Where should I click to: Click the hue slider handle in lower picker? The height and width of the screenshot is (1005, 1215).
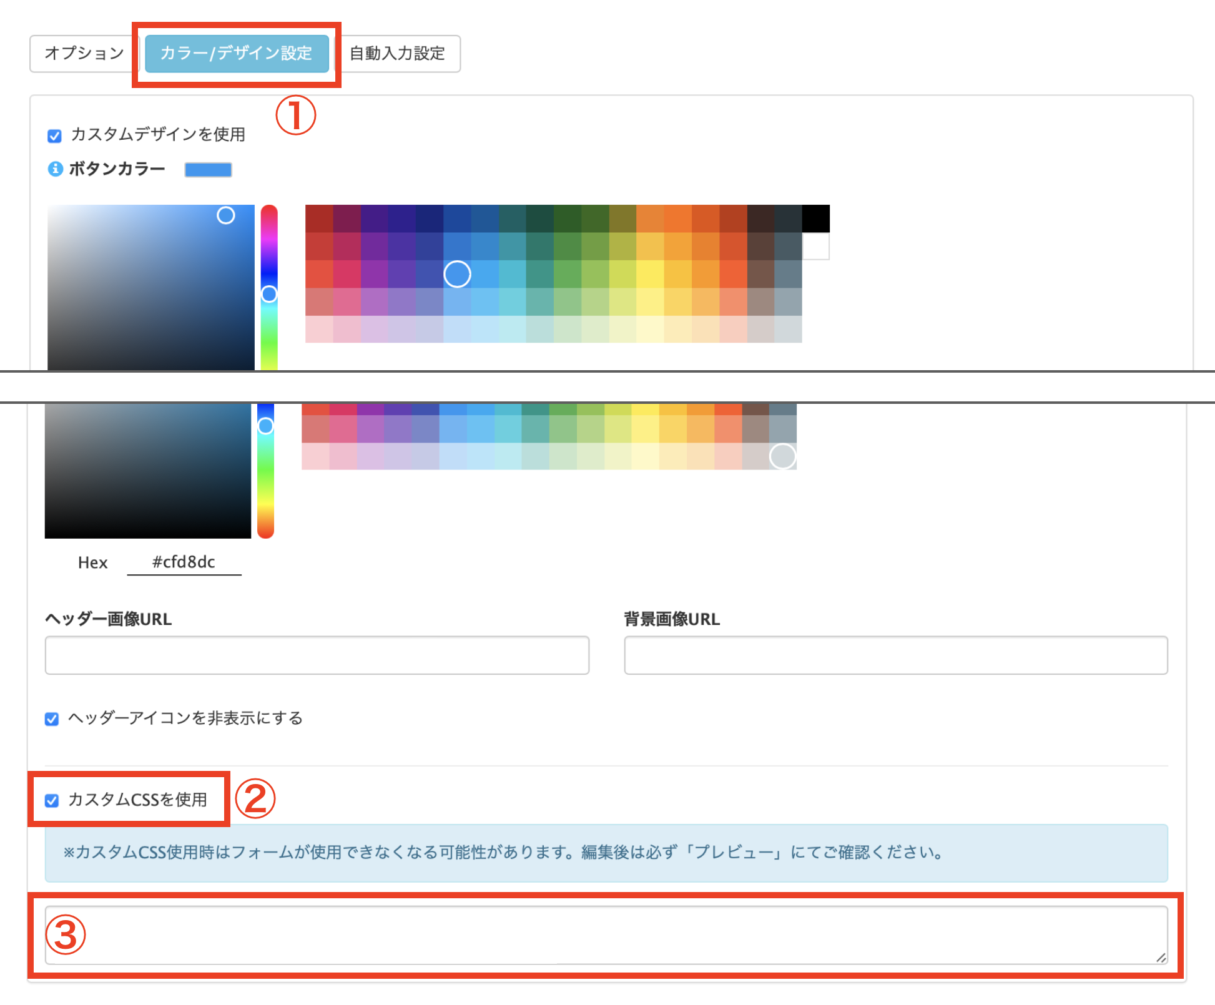(266, 426)
